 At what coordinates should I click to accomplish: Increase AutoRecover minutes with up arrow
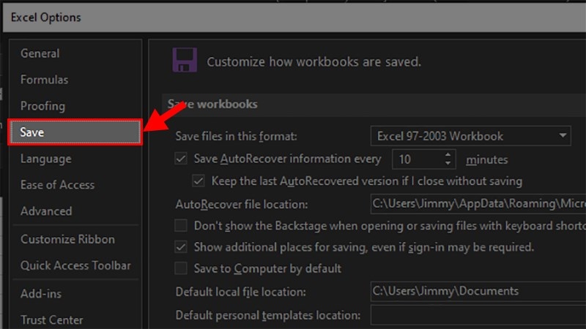[448, 154]
